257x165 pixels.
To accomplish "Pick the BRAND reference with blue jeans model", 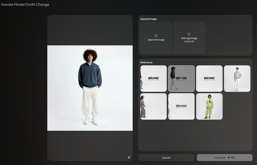I will [153, 78].
